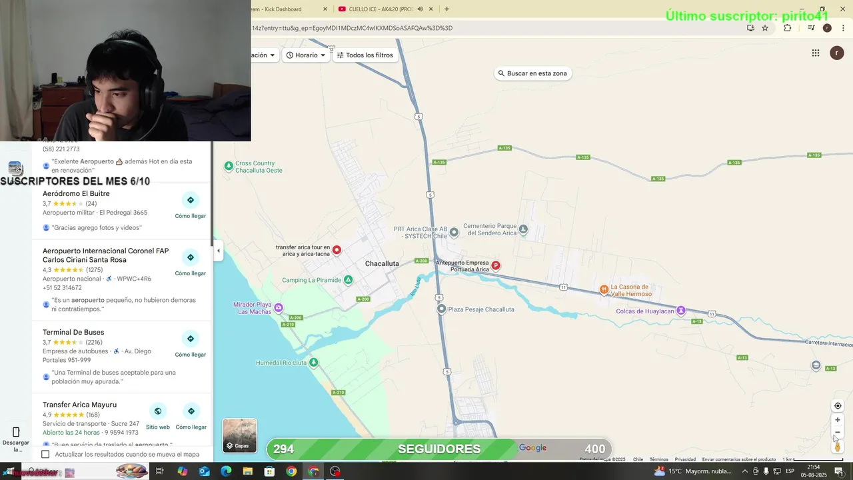Select Cross Country Chacalluta Oeste marker
The height and width of the screenshot is (480, 853).
point(229,166)
